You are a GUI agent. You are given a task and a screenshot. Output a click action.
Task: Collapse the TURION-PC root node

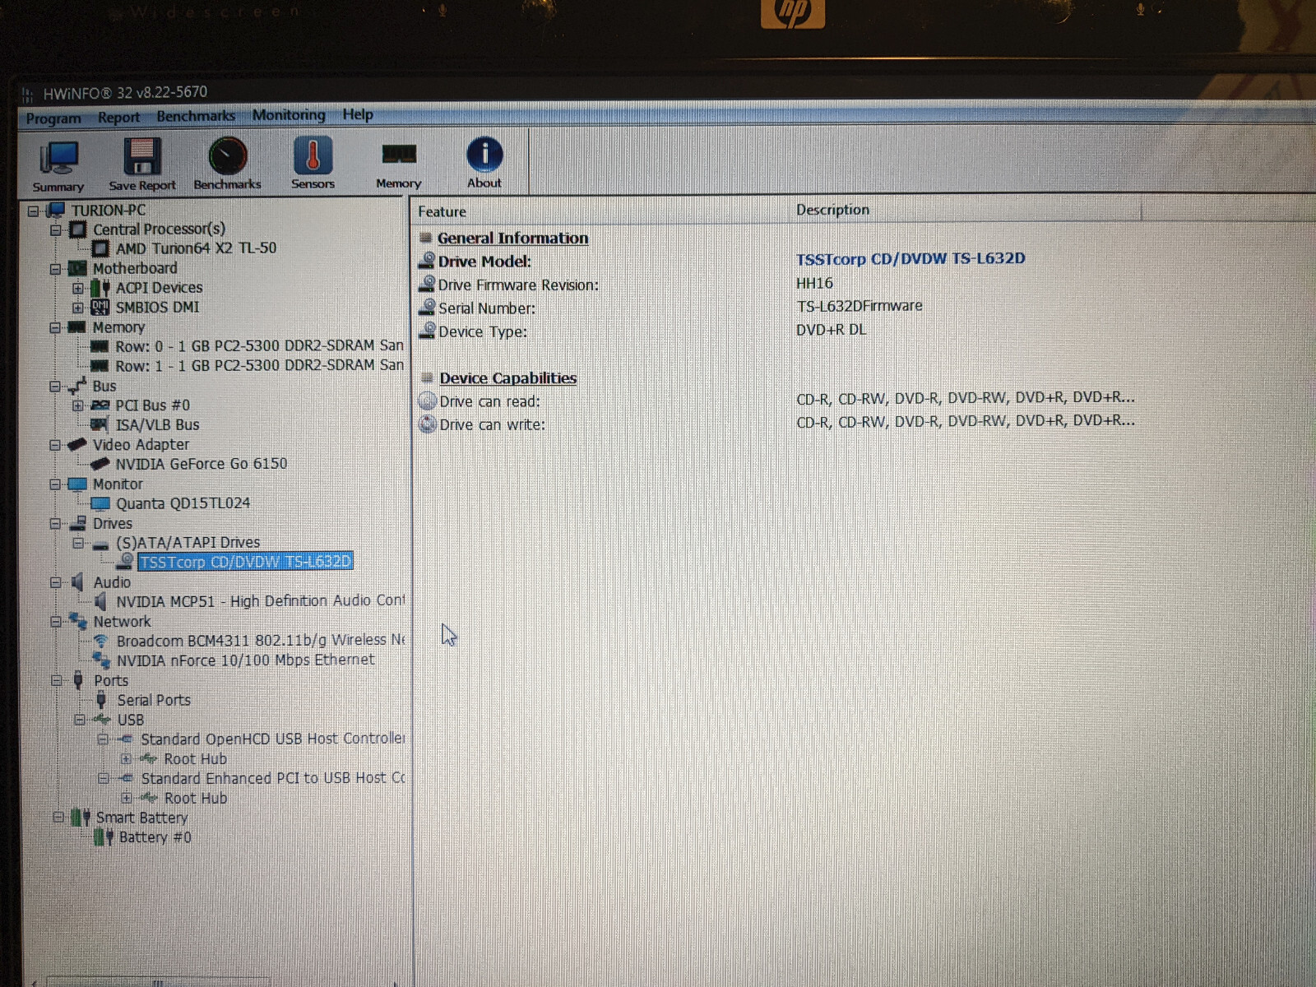[33, 211]
